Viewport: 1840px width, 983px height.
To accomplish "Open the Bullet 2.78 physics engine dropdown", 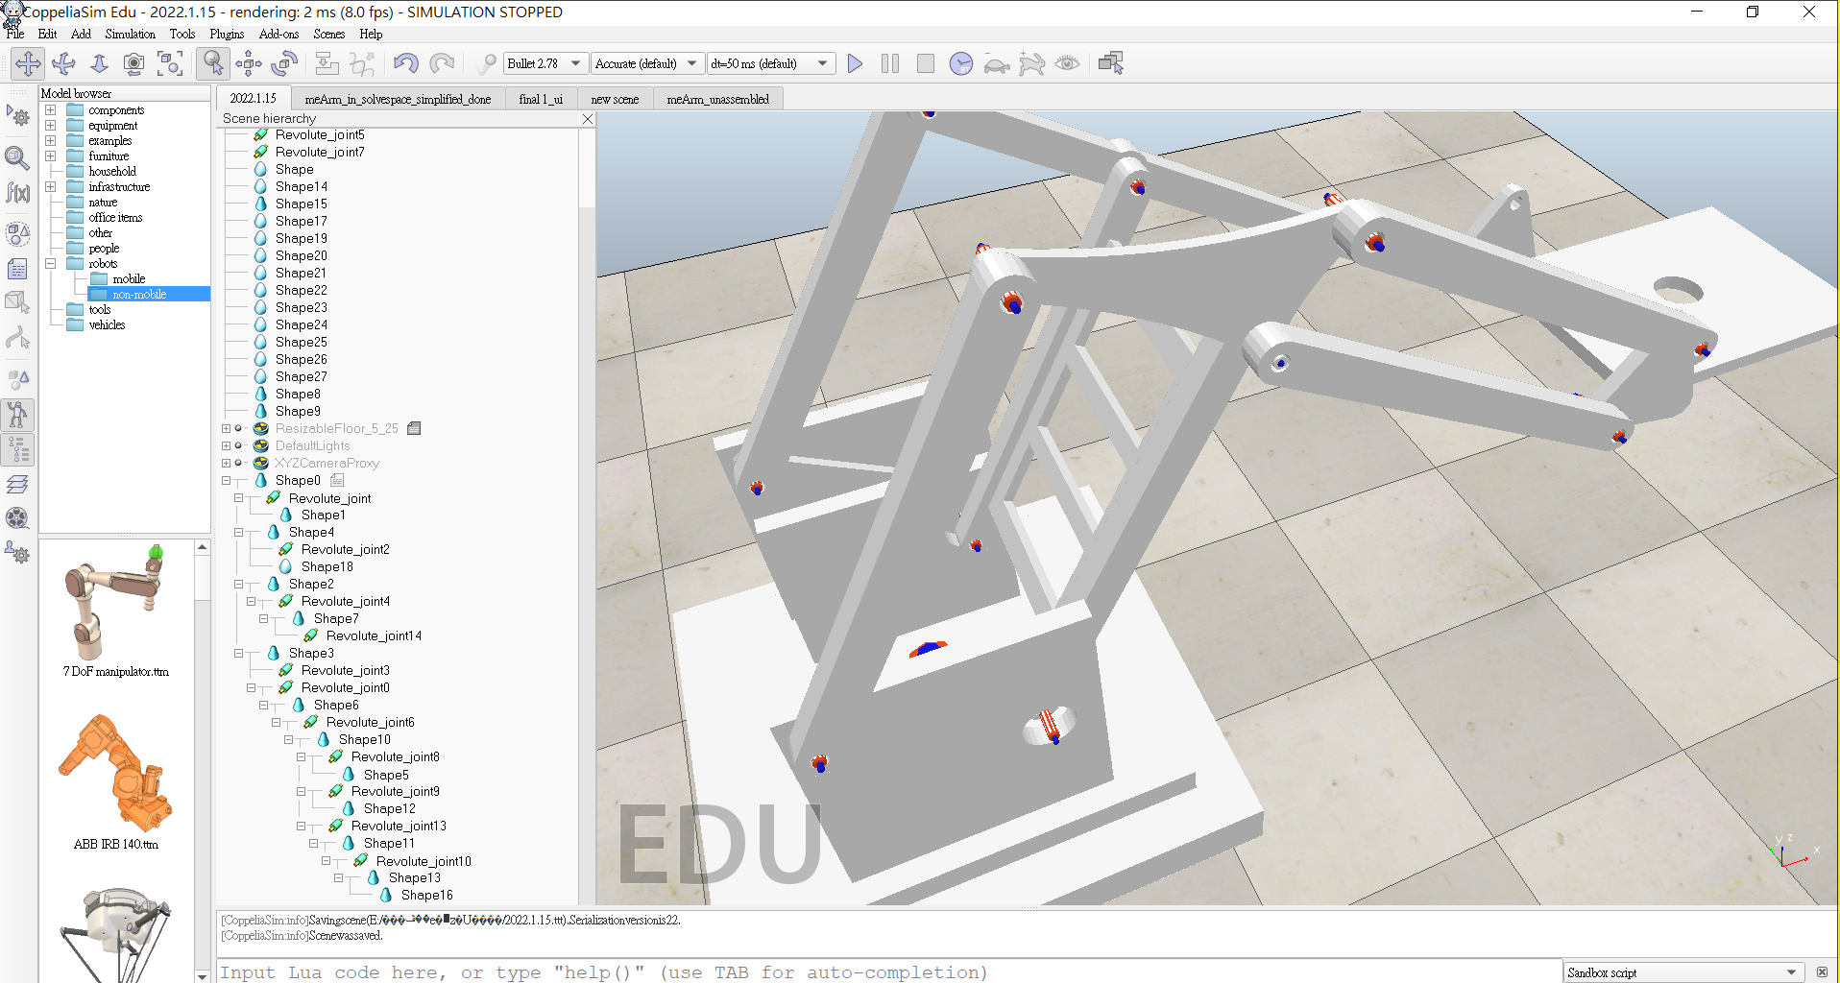I will click(x=545, y=64).
